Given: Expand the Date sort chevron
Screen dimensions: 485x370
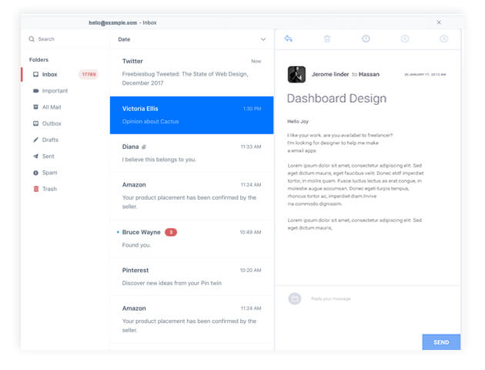Looking at the screenshot, I should pyautogui.click(x=263, y=39).
